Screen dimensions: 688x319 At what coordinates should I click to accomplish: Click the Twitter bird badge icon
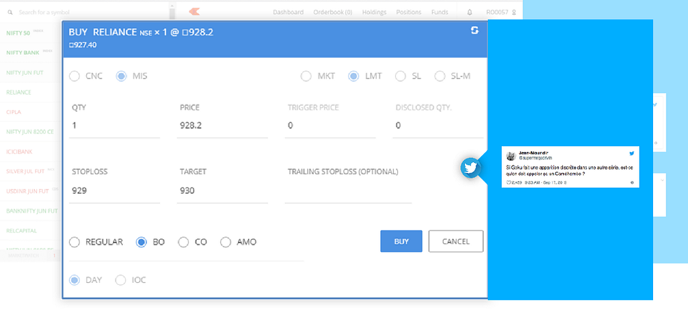[470, 168]
